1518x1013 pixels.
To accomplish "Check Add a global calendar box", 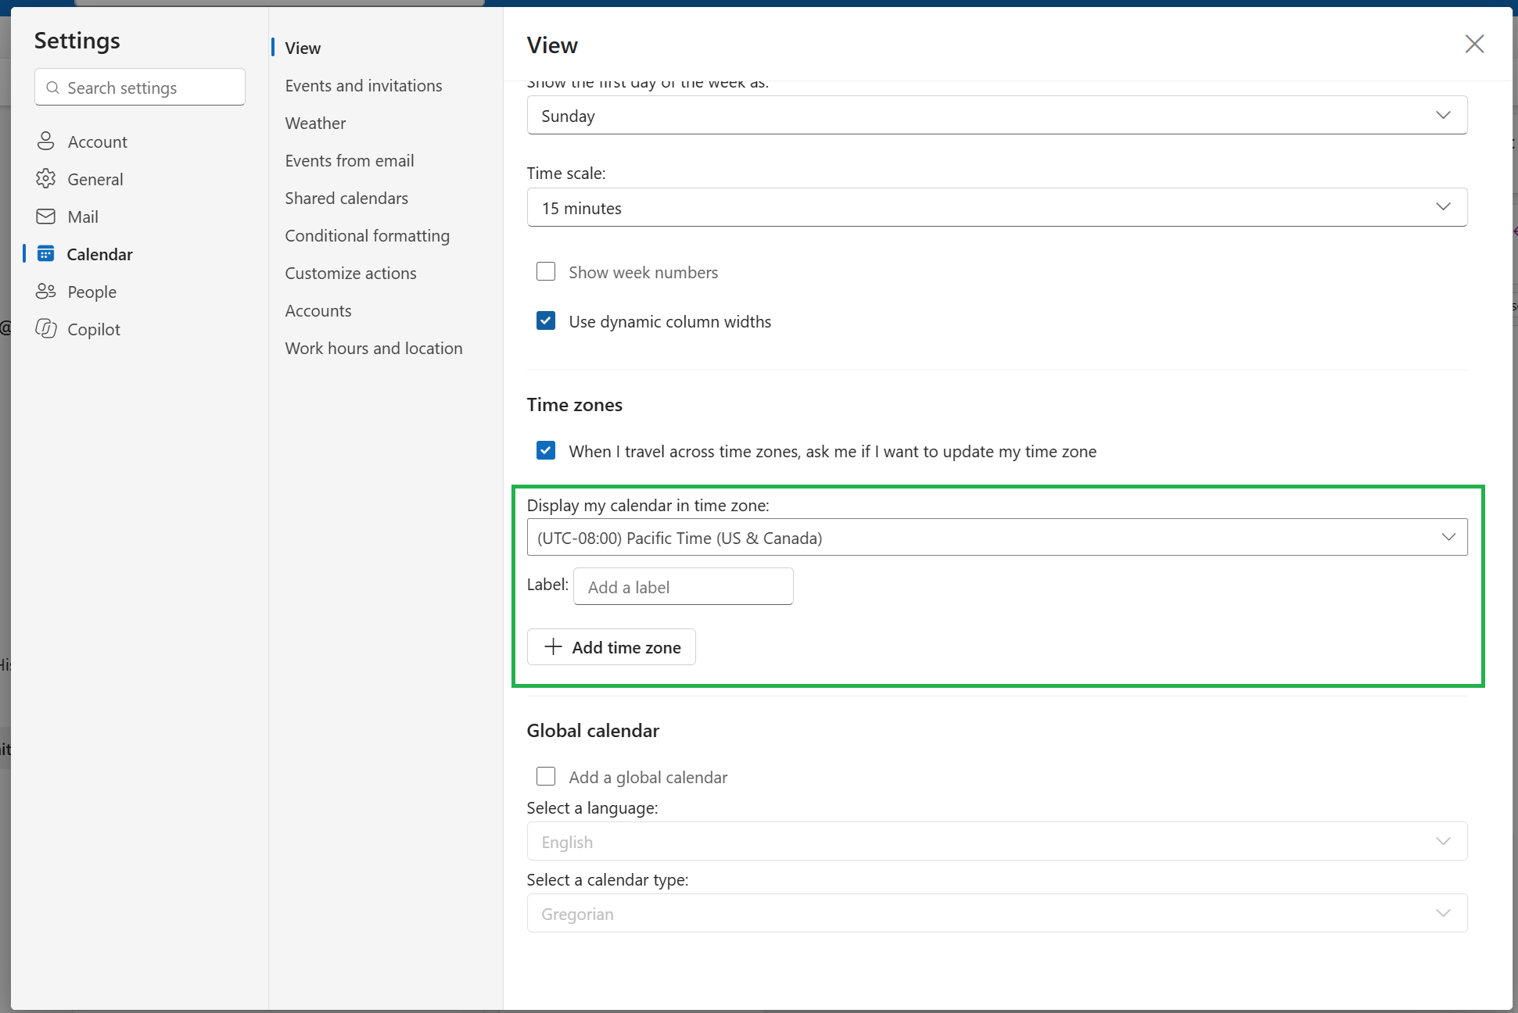I will pos(546,777).
